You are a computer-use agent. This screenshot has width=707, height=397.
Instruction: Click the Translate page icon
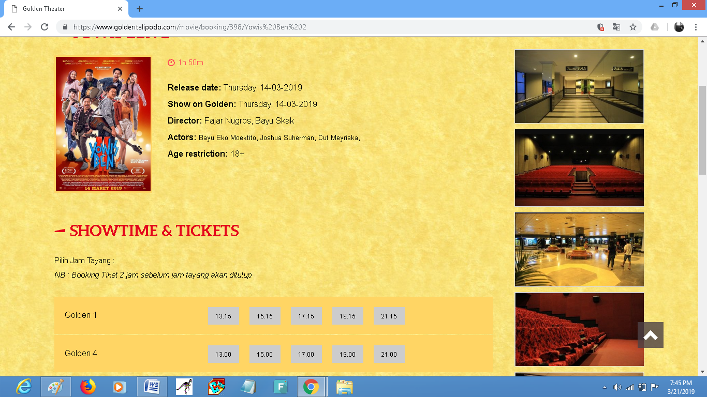tap(616, 27)
